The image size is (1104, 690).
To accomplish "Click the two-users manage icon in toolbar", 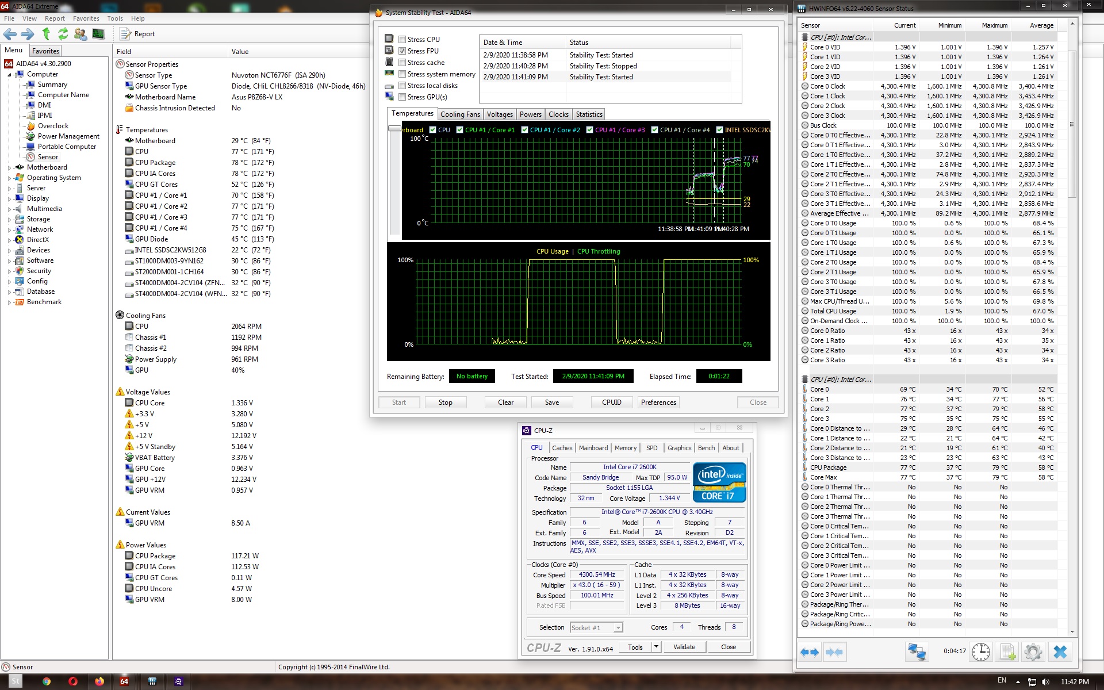I will click(80, 34).
